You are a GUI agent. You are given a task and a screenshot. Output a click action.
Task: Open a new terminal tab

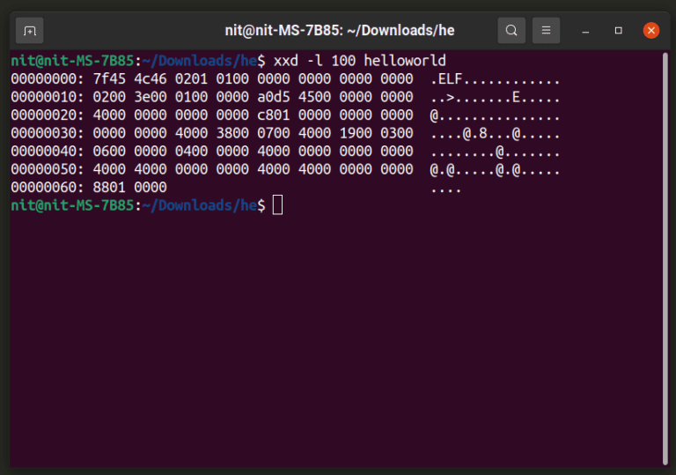[x=29, y=31]
